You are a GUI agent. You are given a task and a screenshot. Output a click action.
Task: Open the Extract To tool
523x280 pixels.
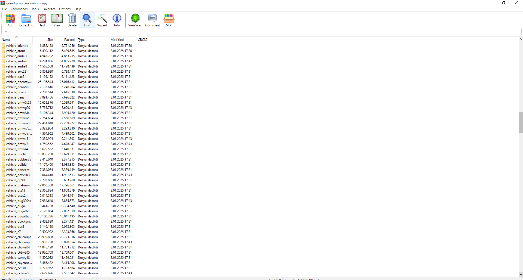coord(26,20)
